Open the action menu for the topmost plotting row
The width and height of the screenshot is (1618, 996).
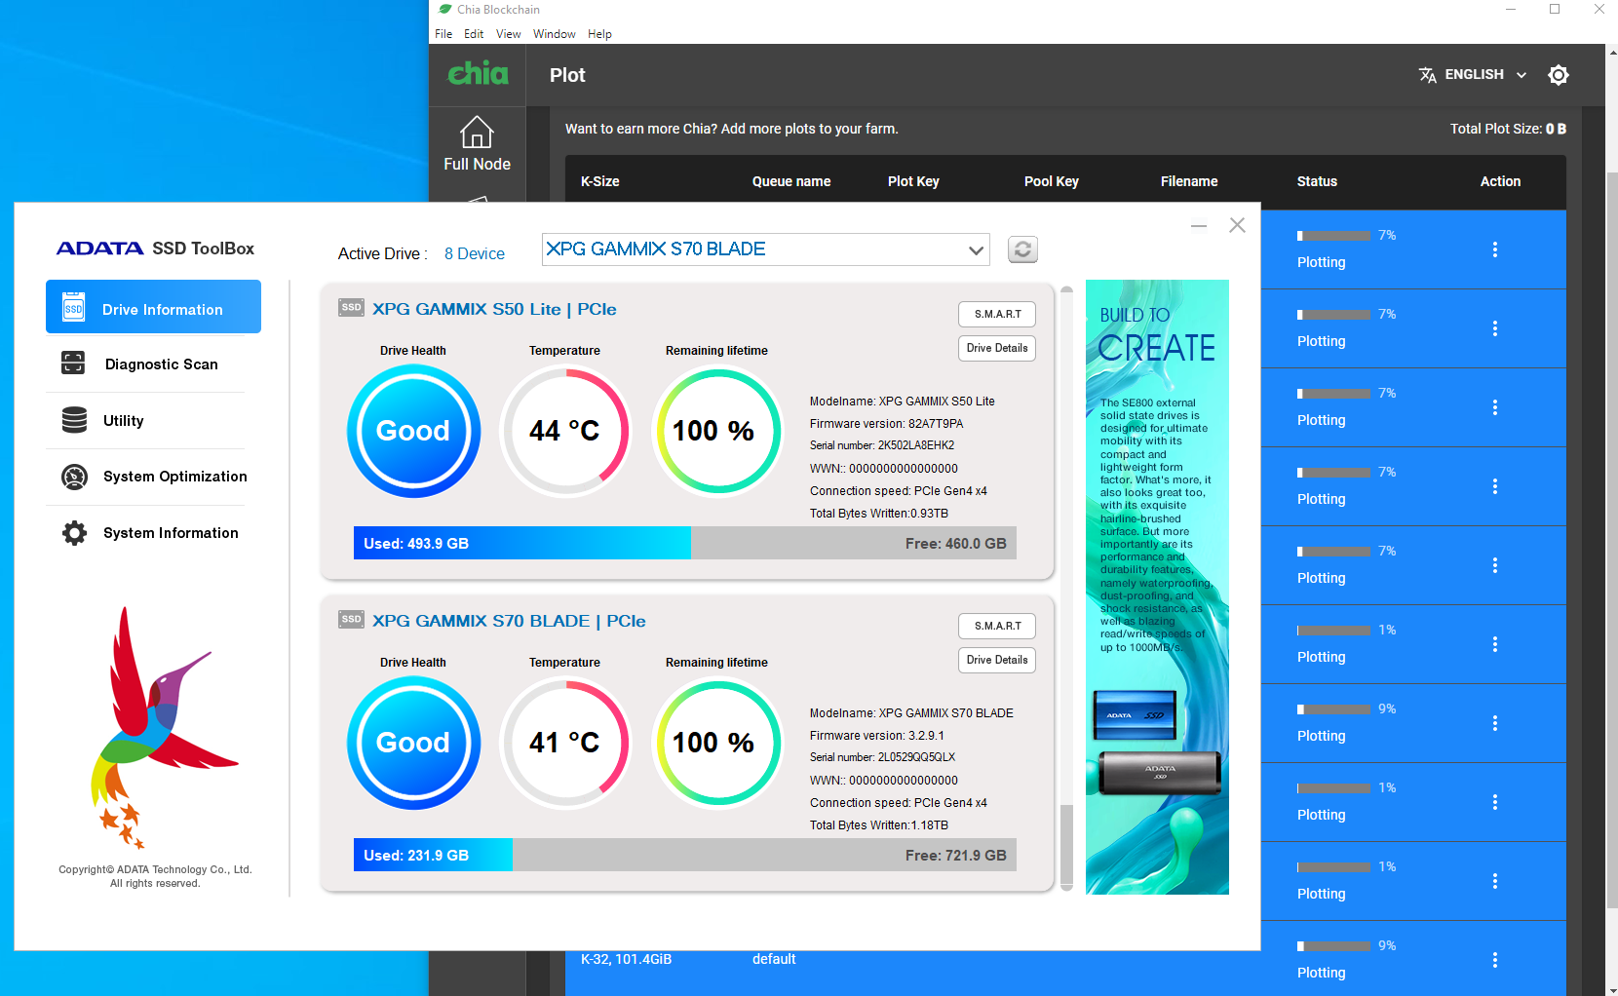point(1495,249)
